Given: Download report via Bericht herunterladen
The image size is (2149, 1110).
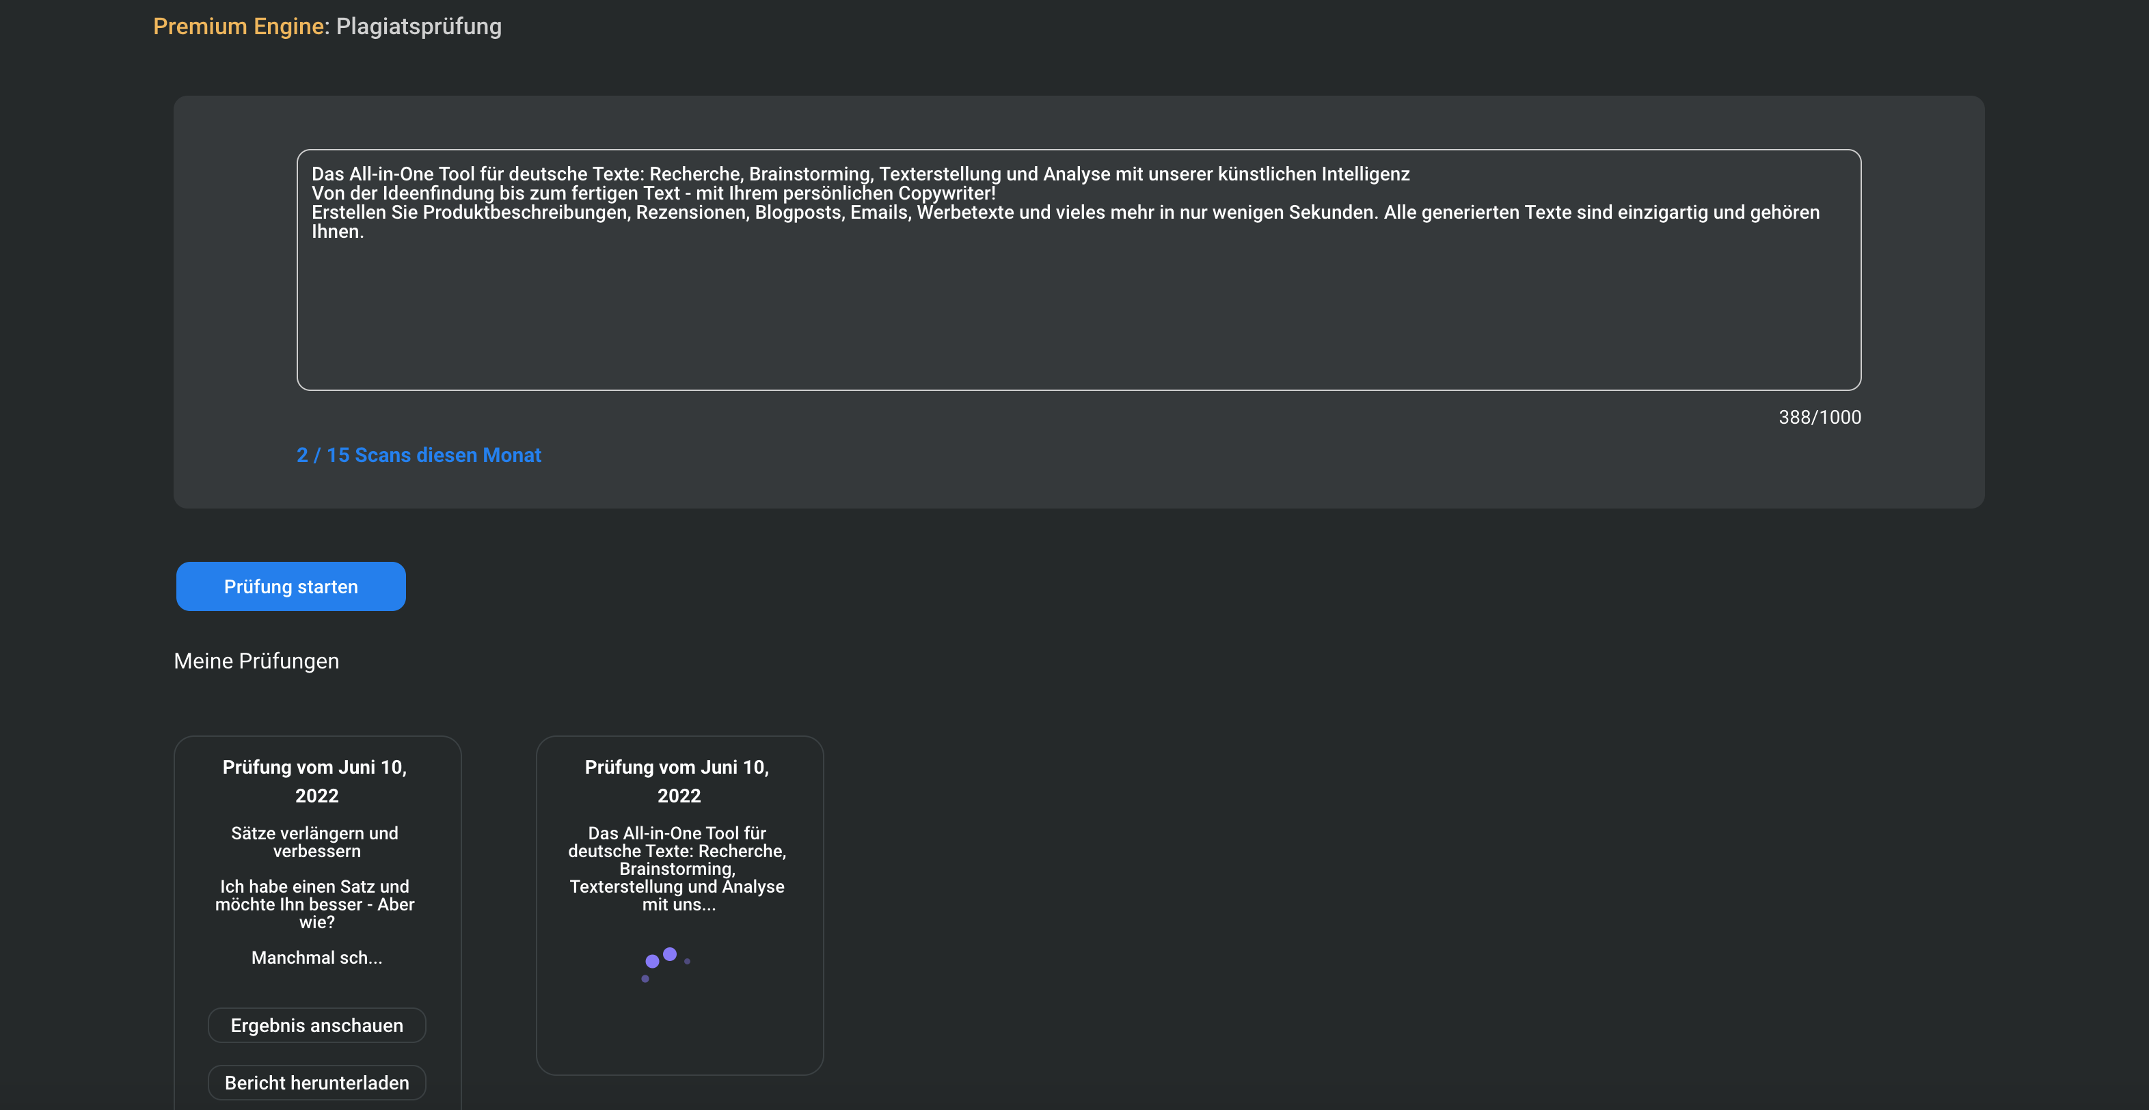Looking at the screenshot, I should tap(317, 1083).
